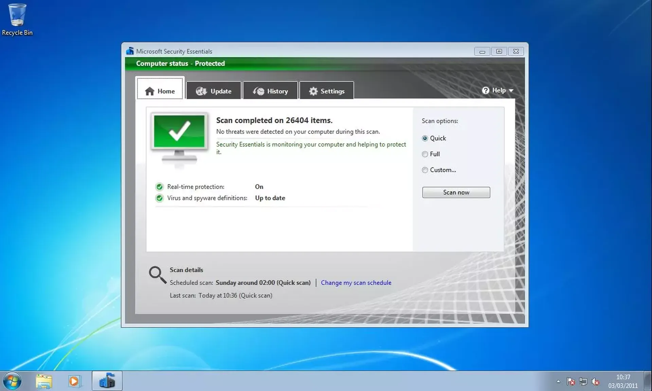Click the Help question mark icon
652x391 pixels.
click(x=486, y=90)
